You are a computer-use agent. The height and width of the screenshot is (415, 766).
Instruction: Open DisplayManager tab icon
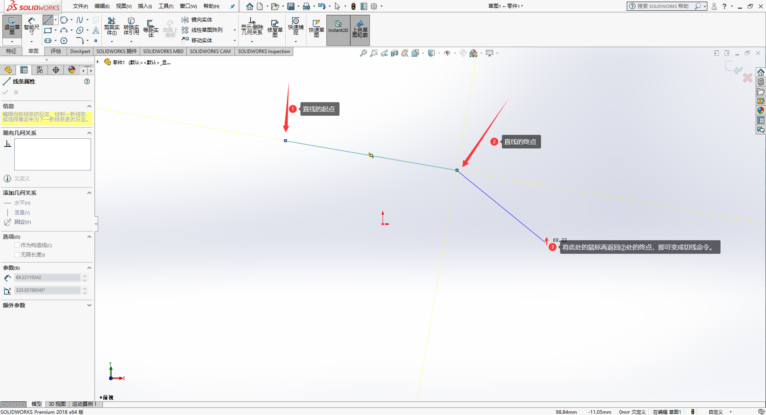point(72,70)
